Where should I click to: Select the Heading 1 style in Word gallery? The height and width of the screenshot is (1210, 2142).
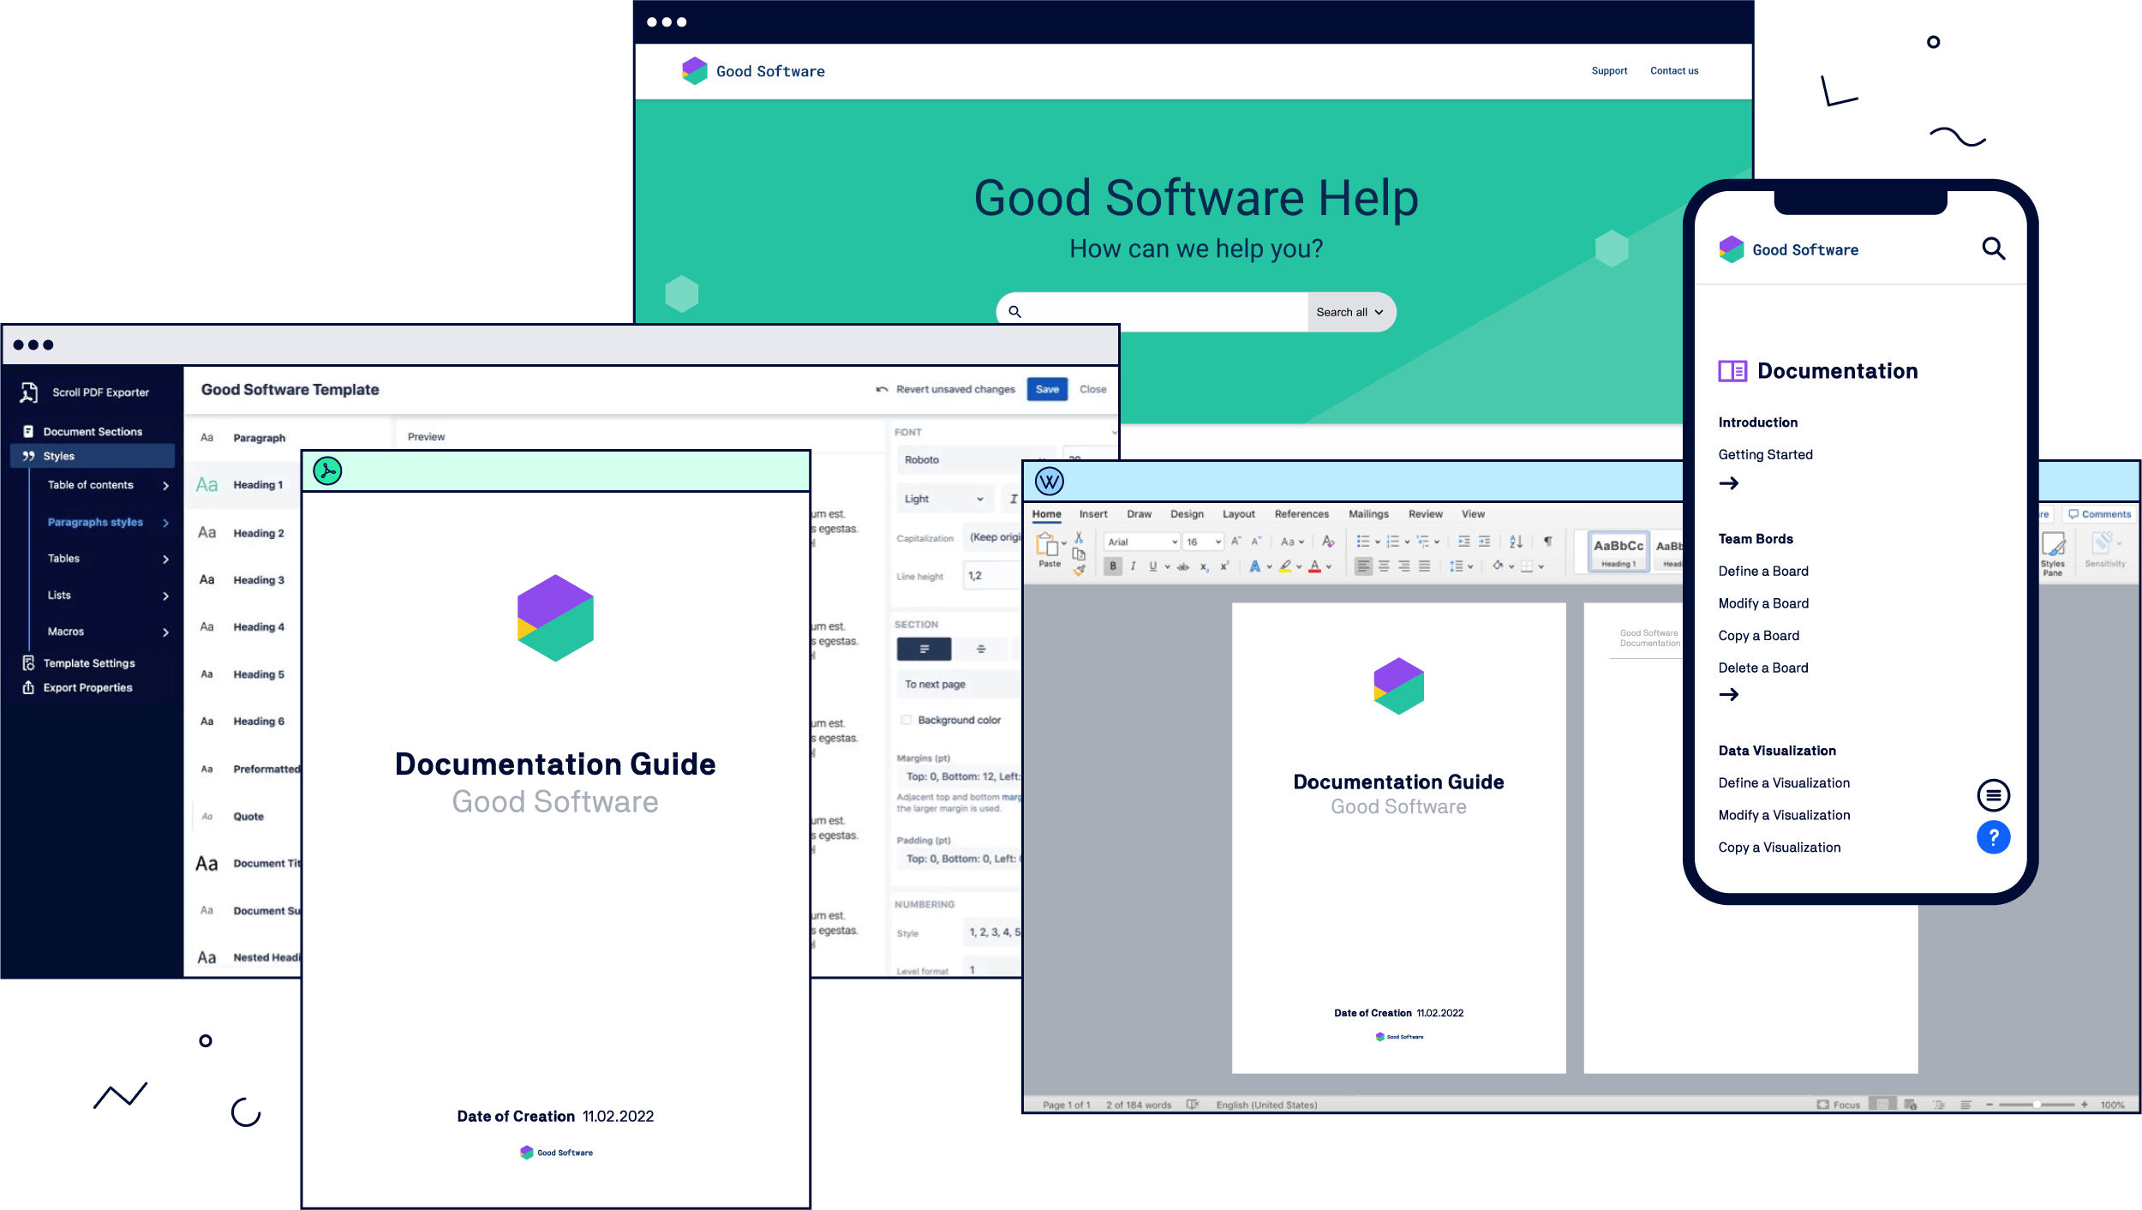1618,551
